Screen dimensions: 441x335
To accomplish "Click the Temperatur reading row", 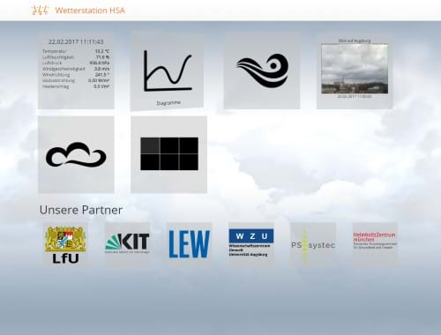I will pyautogui.click(x=76, y=51).
